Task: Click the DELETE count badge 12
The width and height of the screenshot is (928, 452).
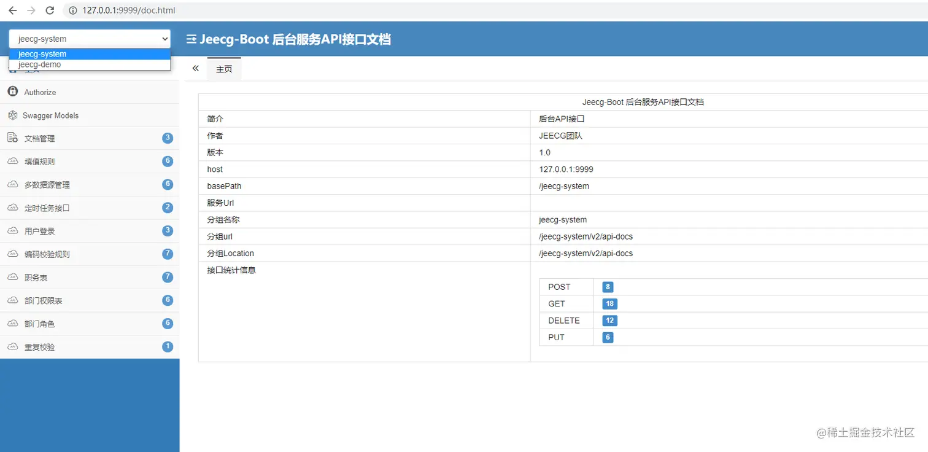Action: [609, 321]
